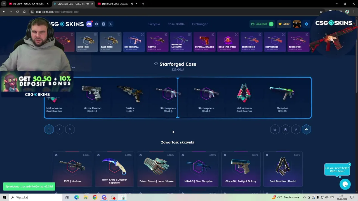358x201 pixels.
Task: Mute audio on Starforged Case tab
Action: (x=88, y=4)
